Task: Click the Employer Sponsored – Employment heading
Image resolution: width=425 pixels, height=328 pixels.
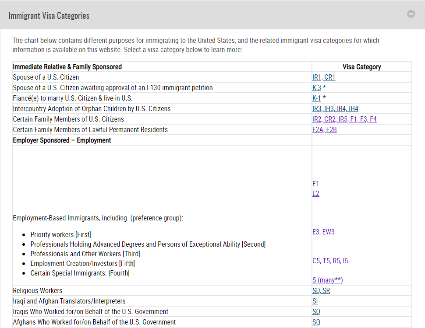Action: pyautogui.click(x=62, y=140)
